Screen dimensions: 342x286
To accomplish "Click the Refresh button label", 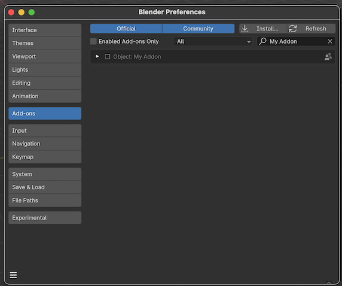I will click(316, 29).
